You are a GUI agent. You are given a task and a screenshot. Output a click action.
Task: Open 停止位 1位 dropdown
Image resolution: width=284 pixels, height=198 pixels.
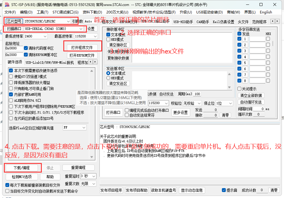224,103
